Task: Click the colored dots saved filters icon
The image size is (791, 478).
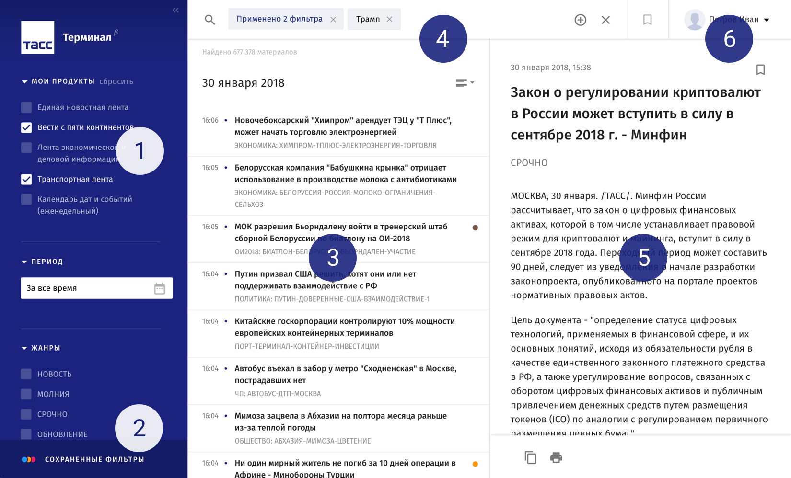Action: pos(28,459)
